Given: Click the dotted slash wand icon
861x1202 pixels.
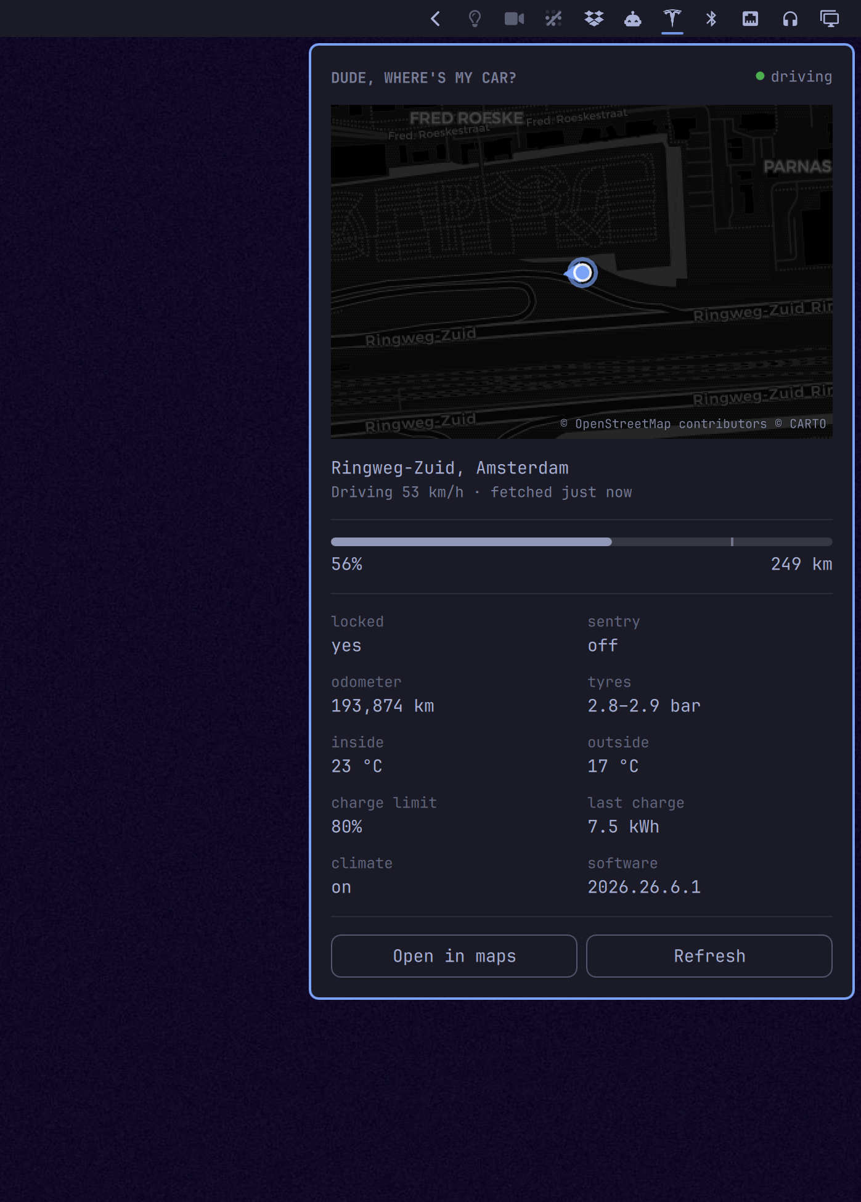Looking at the screenshot, I should [x=553, y=18].
